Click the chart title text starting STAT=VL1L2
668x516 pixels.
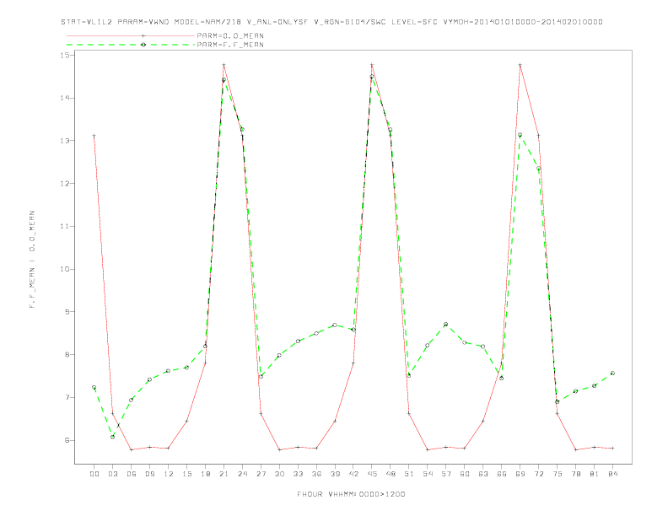click(x=331, y=22)
